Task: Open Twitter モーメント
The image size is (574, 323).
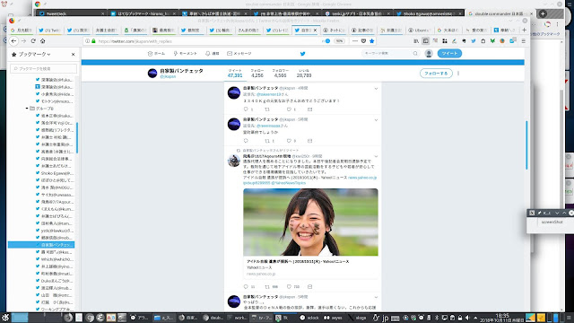Action: [x=186, y=54]
